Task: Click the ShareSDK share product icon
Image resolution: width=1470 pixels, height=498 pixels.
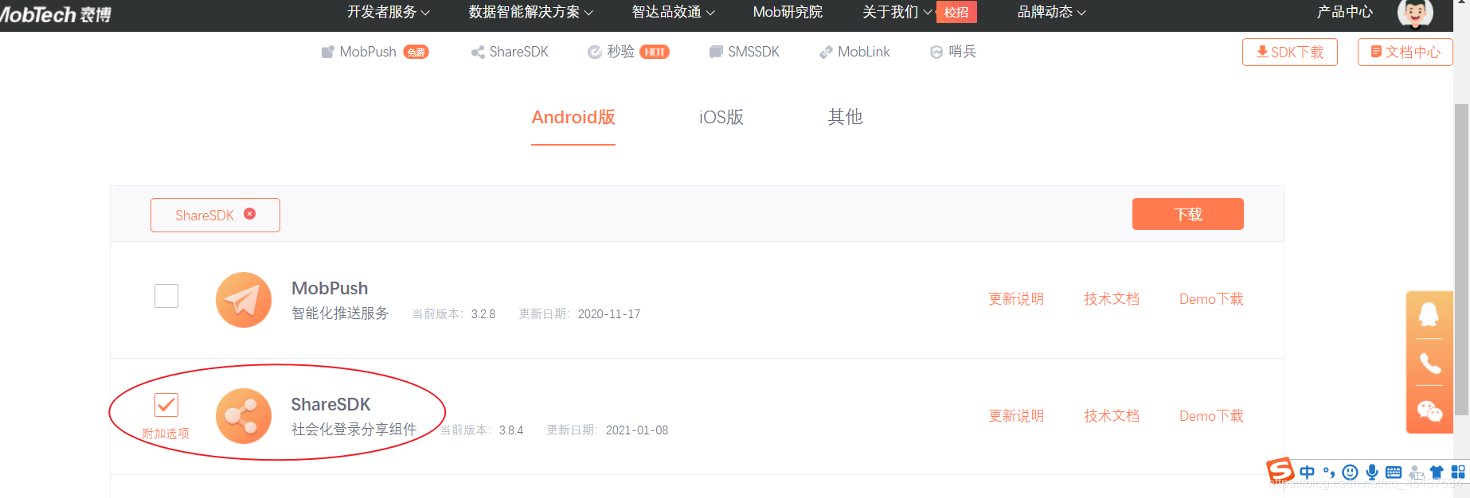Action: coord(244,416)
